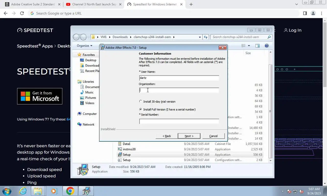Click Speedtest Apps breadcrumb link

(35, 46)
